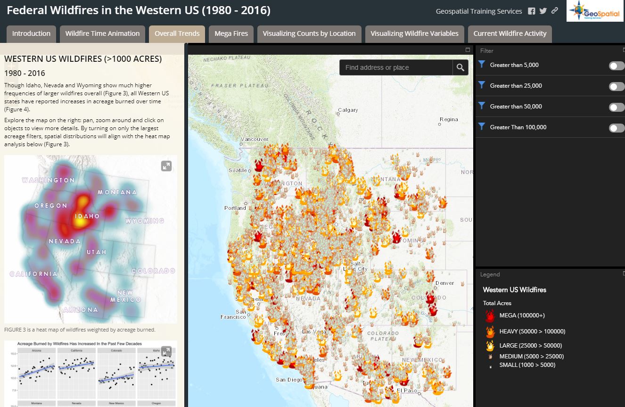Open the Current Wildfire Activity tab
This screenshot has width=625, height=407.
510,33
